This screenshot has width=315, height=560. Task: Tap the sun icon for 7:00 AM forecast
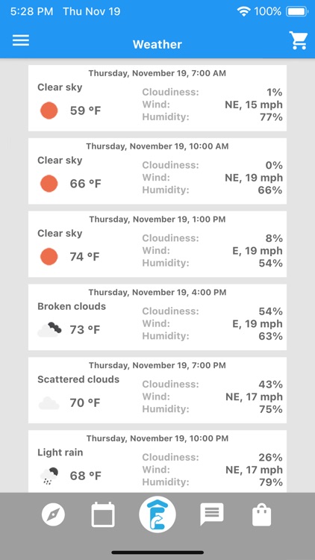tap(49, 111)
